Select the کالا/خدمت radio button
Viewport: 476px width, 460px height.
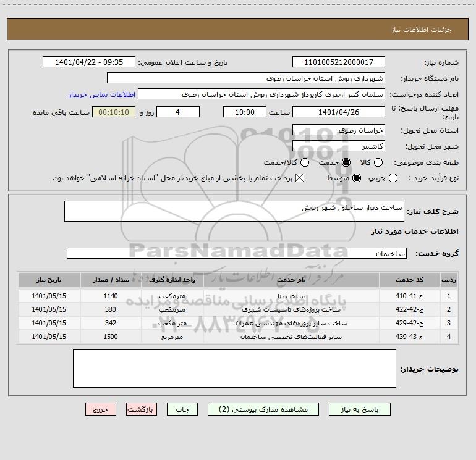(305, 162)
